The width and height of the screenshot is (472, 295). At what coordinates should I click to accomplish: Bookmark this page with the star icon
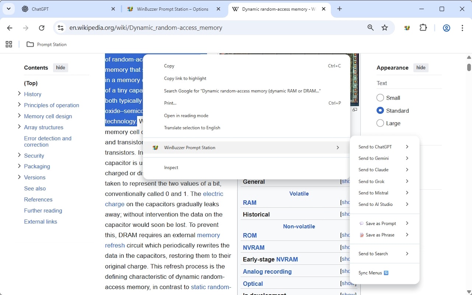click(385, 28)
